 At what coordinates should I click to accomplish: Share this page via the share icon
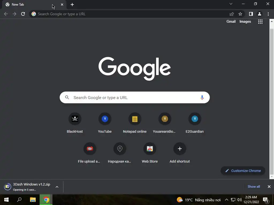(232, 14)
